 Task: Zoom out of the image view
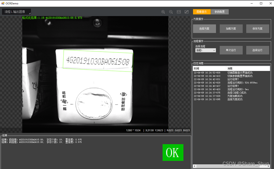pyautogui.click(x=171, y=12)
